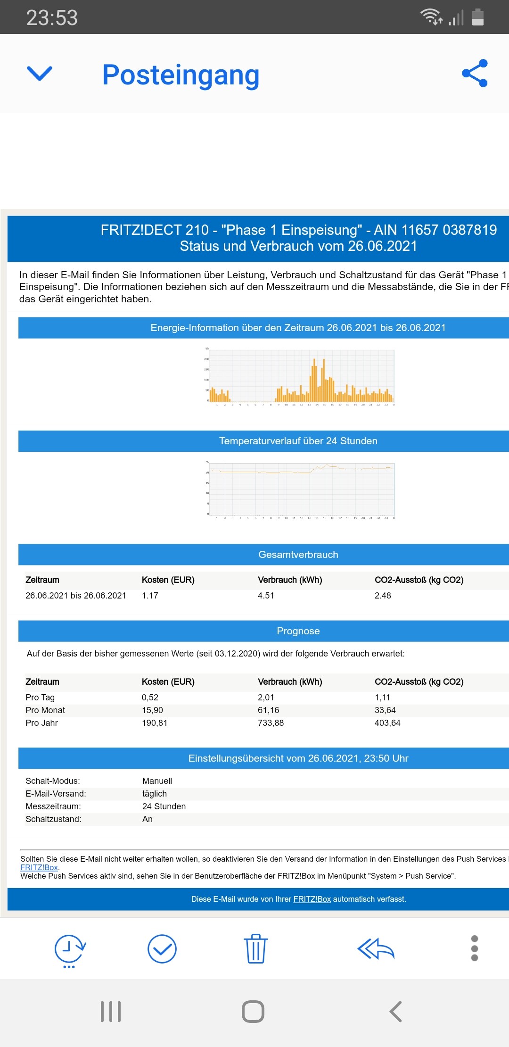This screenshot has width=509, height=1047.
Task: Tap Android recent apps button
Action: (x=111, y=1012)
